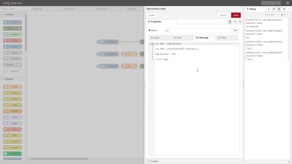The width and height of the screenshot is (292, 164).
Task: Click the Node-RED logo
Action: point(13,3)
